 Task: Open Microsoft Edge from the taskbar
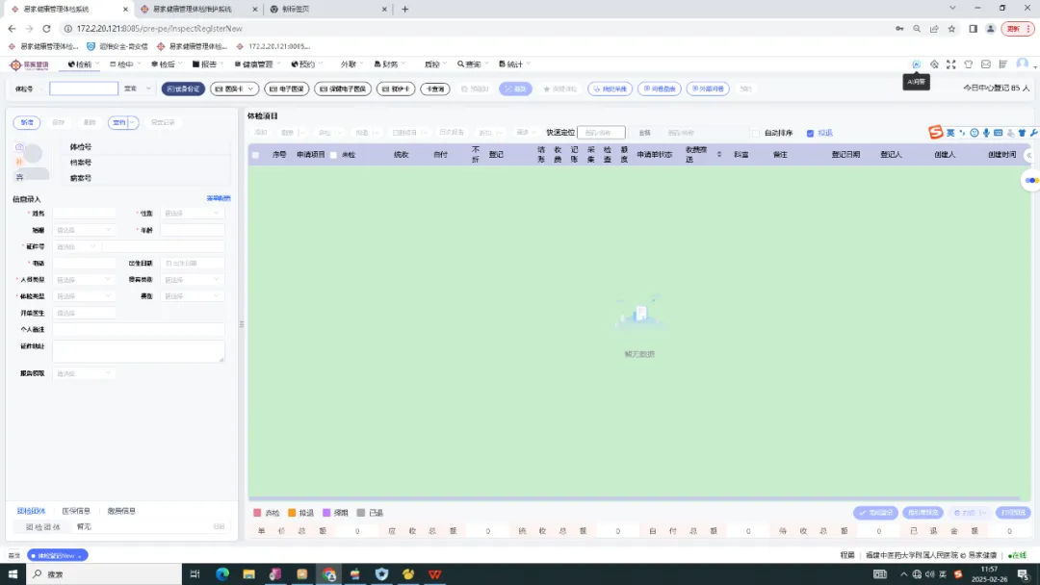click(222, 574)
